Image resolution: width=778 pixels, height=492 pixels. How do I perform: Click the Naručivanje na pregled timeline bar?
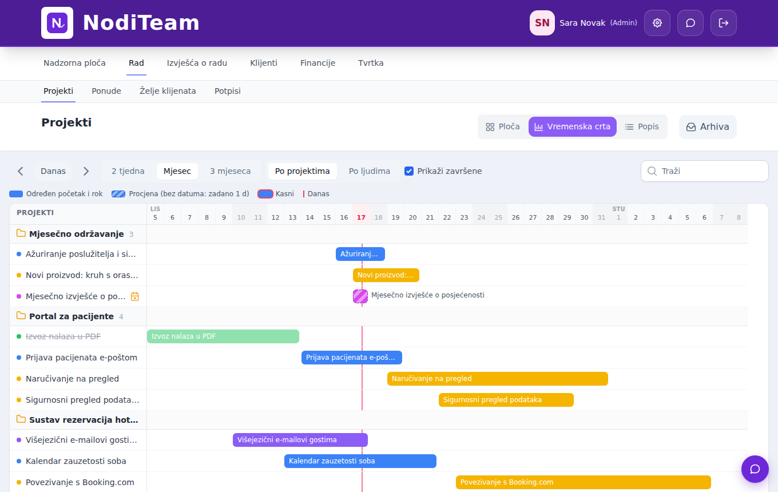point(498,379)
